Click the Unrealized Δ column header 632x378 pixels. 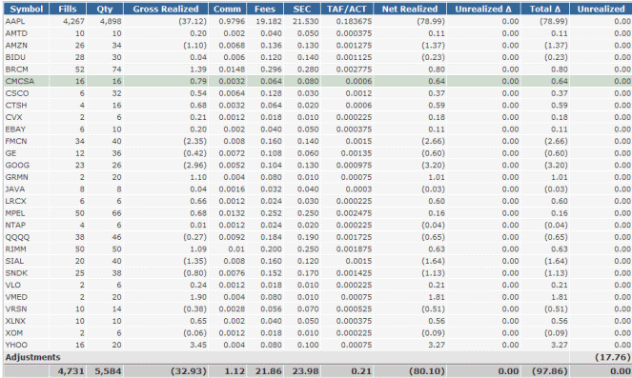[x=483, y=9]
